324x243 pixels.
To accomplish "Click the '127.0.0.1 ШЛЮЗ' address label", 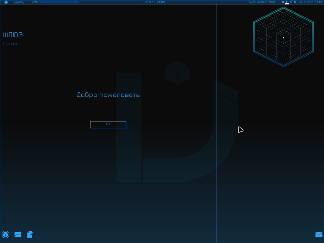I will point(154,2).
